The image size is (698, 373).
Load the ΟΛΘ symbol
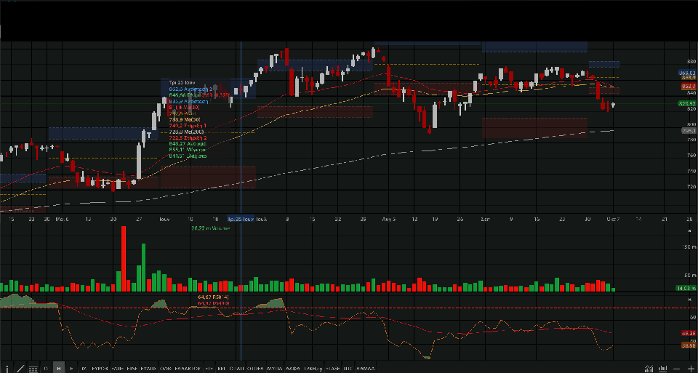click(164, 369)
